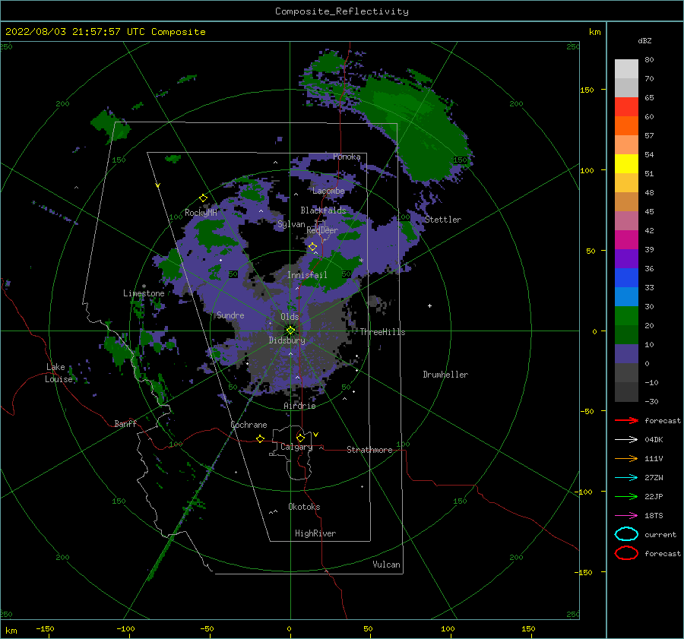This screenshot has width=684, height=639.
Task: Click the 111V legend text
Action: [654, 458]
